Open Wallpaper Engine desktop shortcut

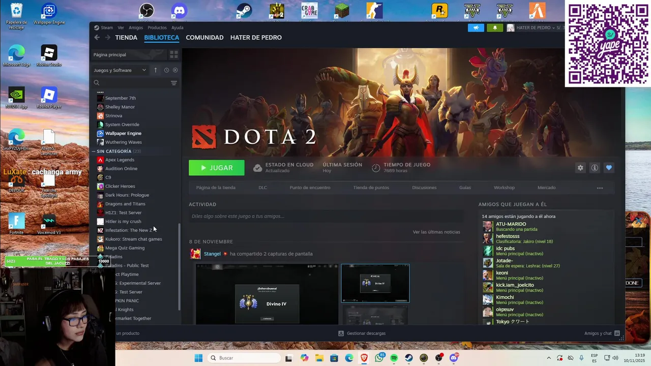click(x=49, y=14)
